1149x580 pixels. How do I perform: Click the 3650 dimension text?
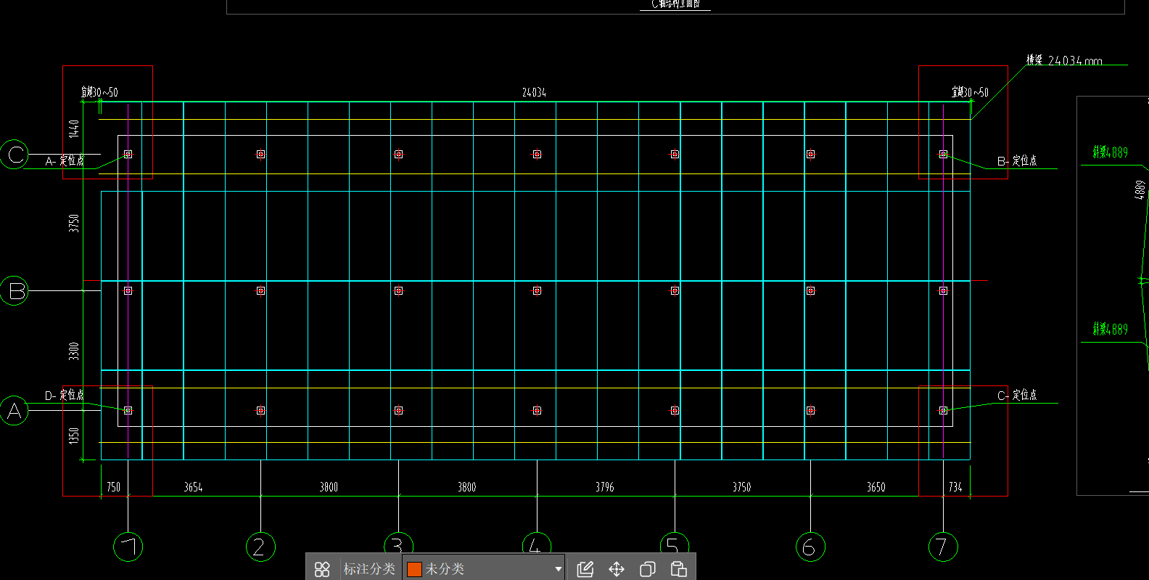click(876, 487)
